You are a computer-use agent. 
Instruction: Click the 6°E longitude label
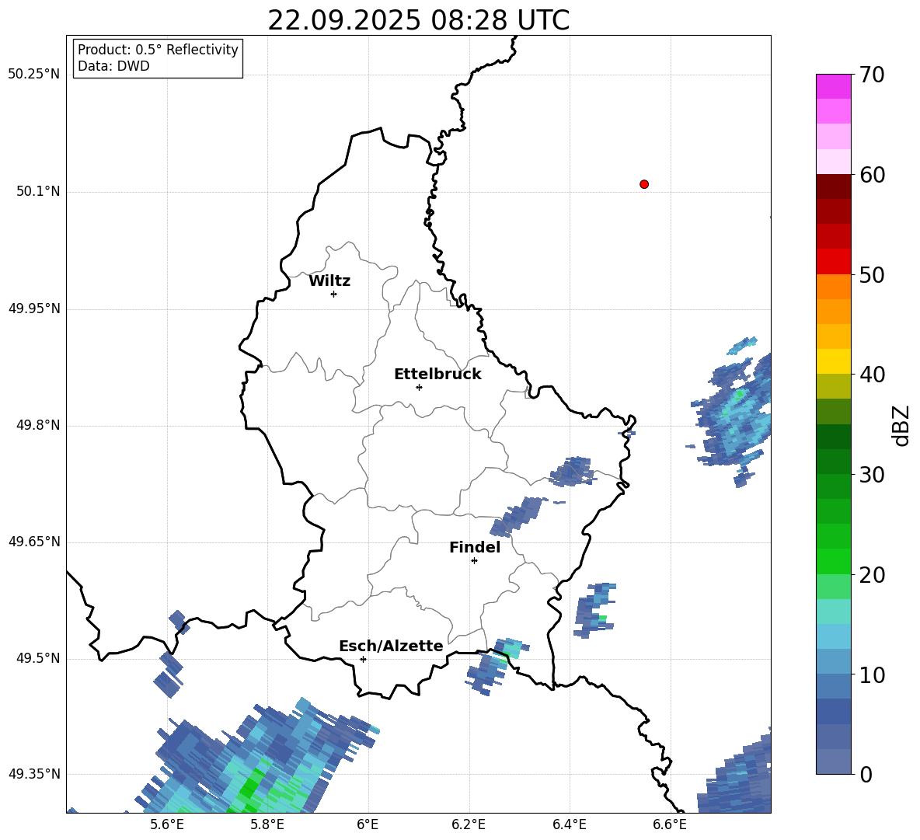(x=368, y=824)
